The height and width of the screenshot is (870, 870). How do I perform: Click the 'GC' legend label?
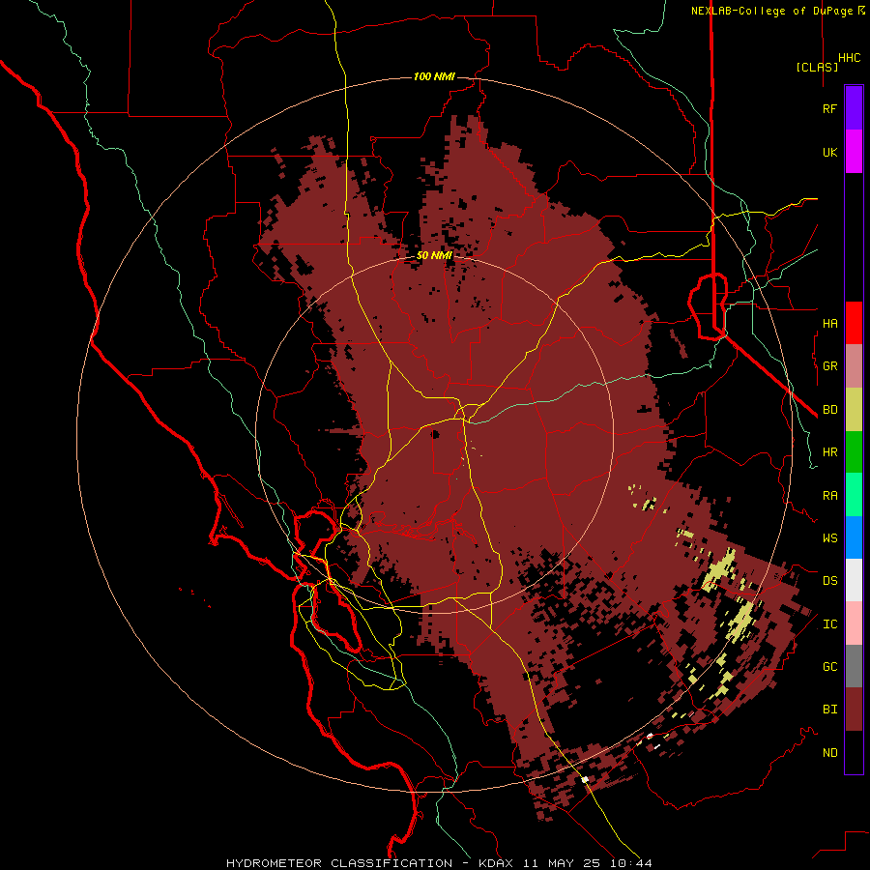(x=829, y=667)
